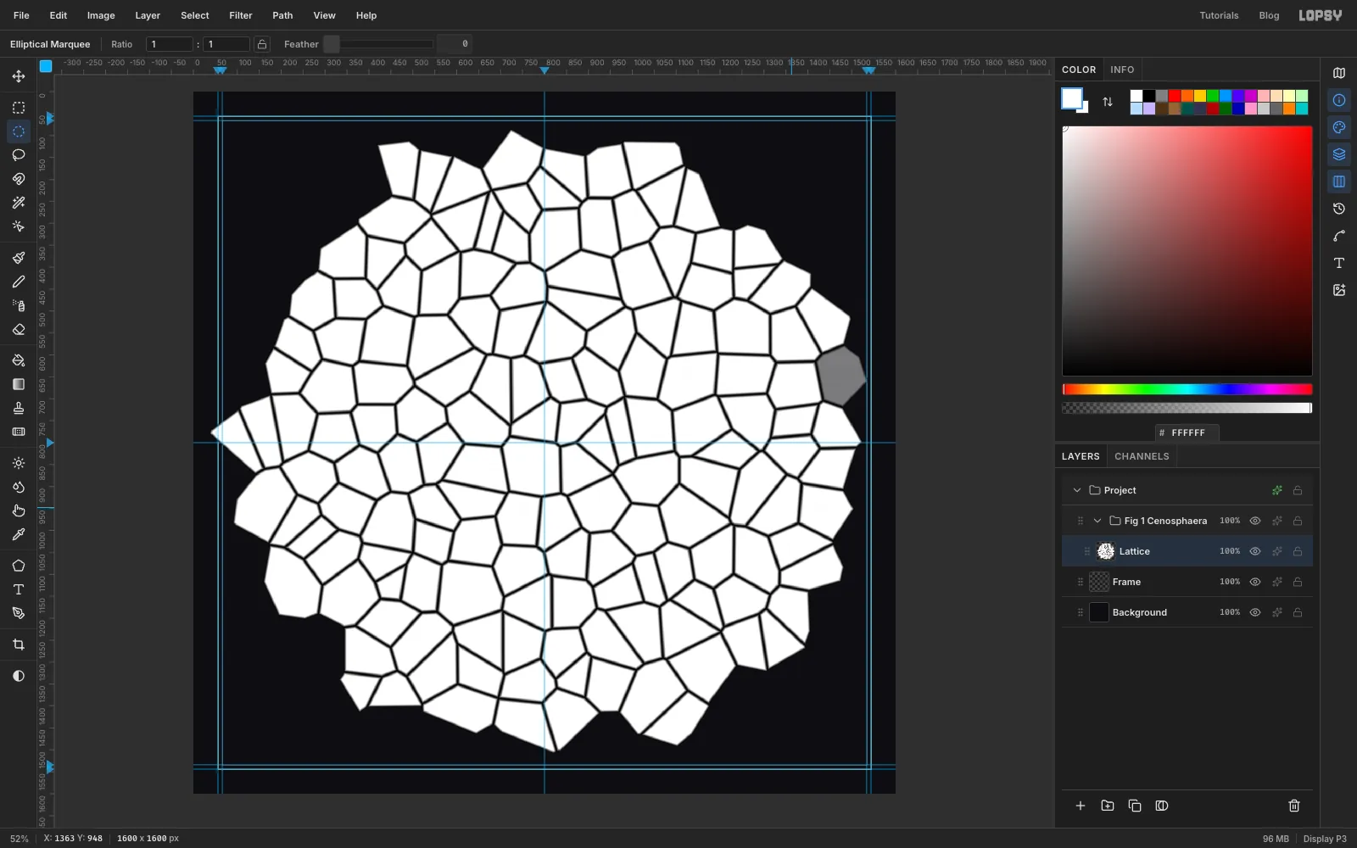Hide the Frame layer
This screenshot has width=1357, height=848.
1255,582
